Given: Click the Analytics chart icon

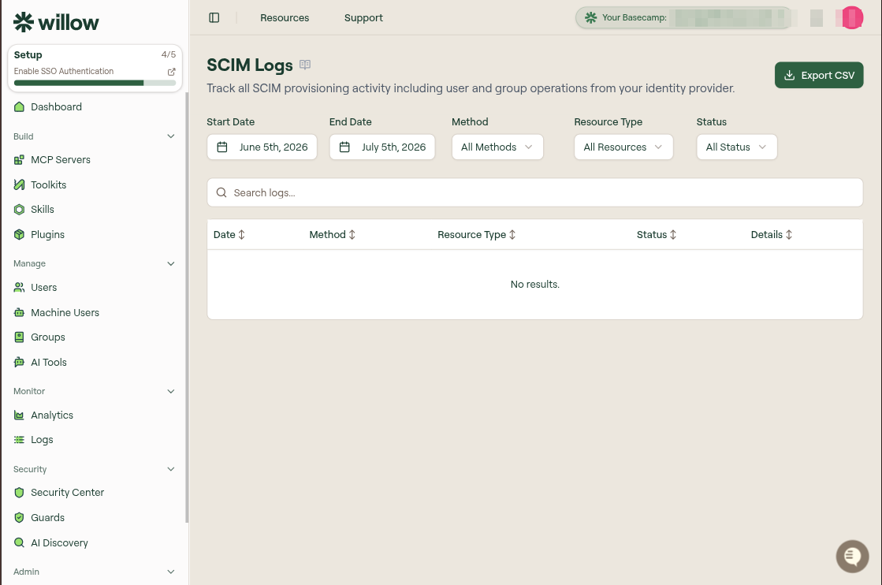Looking at the screenshot, I should point(19,415).
